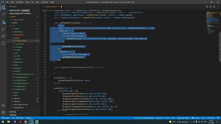Click the eye watch icon in status bar
The image size is (221, 124).
[x=13, y=118]
